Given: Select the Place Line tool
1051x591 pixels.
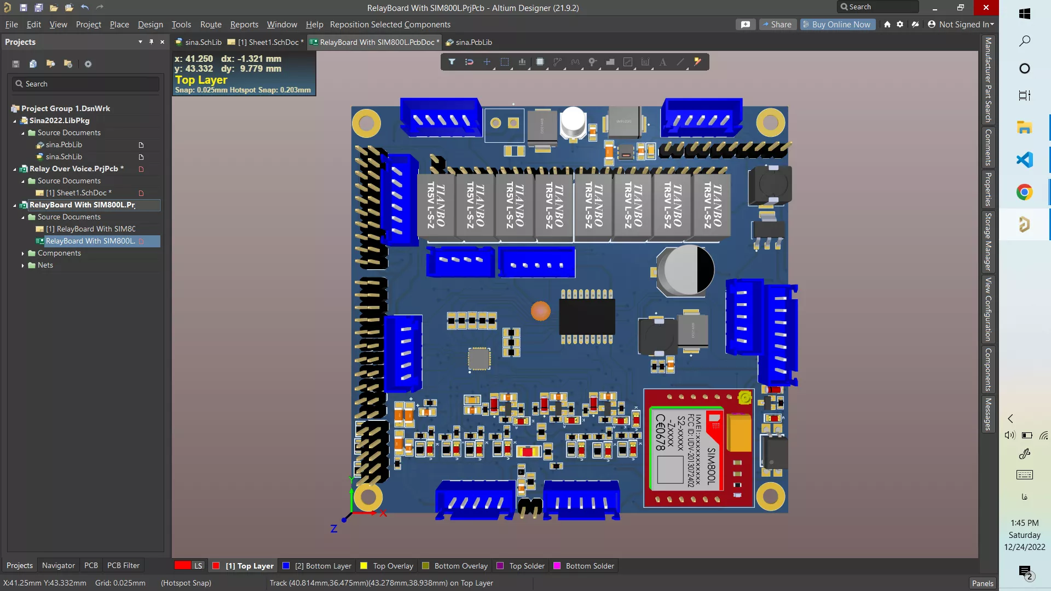Looking at the screenshot, I should point(680,62).
